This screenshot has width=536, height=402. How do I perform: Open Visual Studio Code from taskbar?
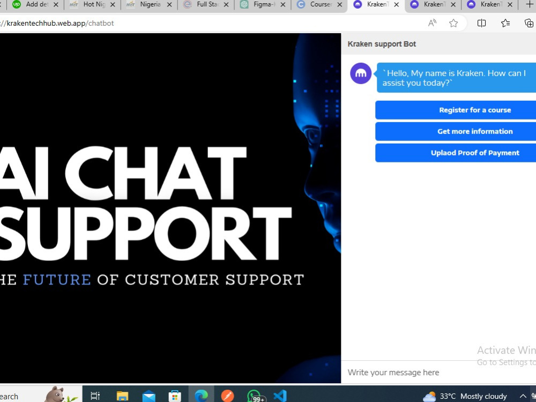280,396
